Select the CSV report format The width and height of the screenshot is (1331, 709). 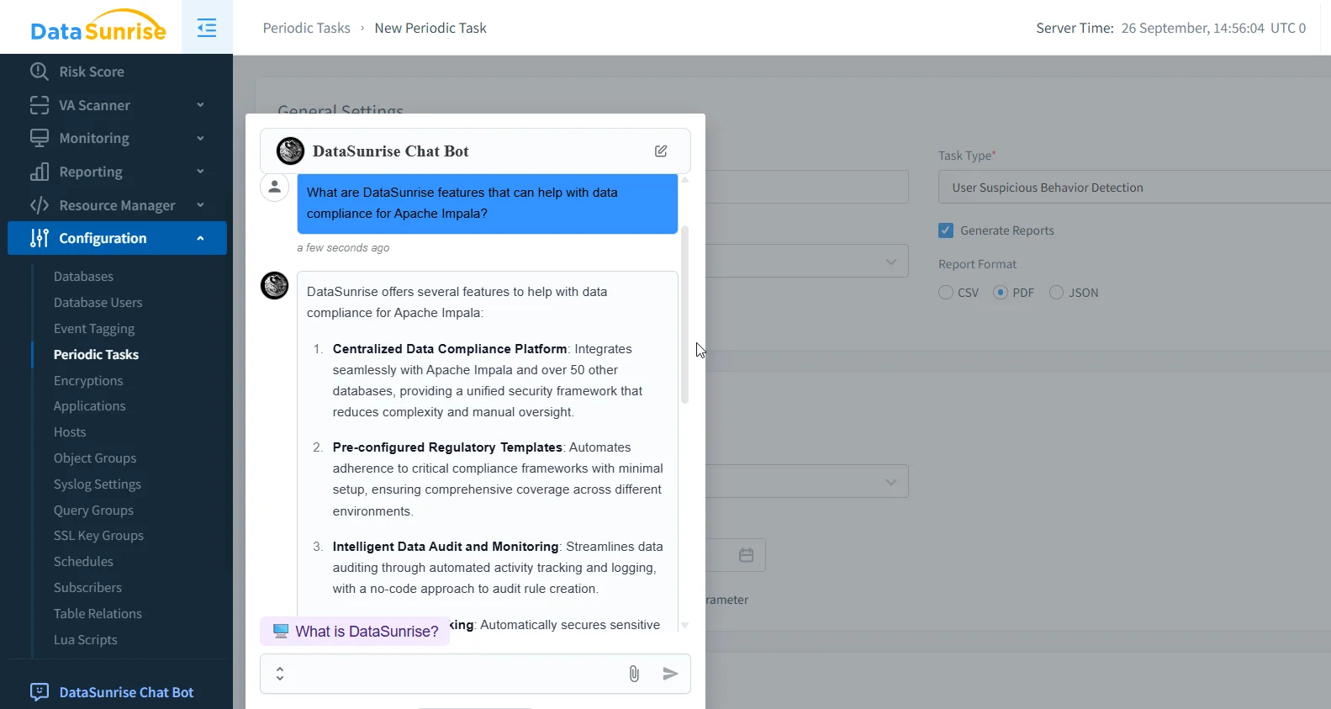(946, 293)
